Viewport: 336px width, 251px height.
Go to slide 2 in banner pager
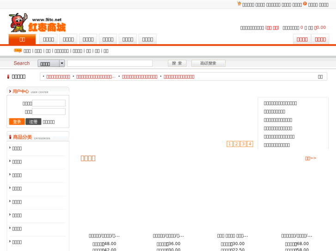(236, 144)
